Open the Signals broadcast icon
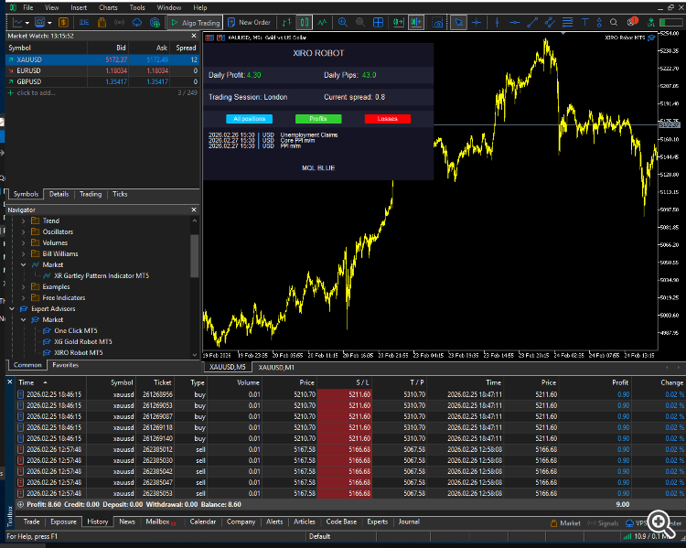This screenshot has width=686, height=548. 119,22
